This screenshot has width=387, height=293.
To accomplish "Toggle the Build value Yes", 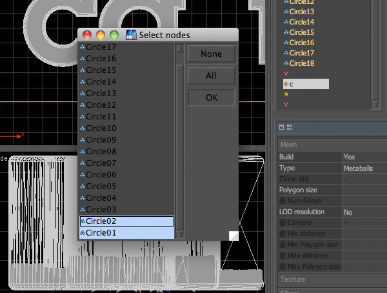I will pos(349,157).
